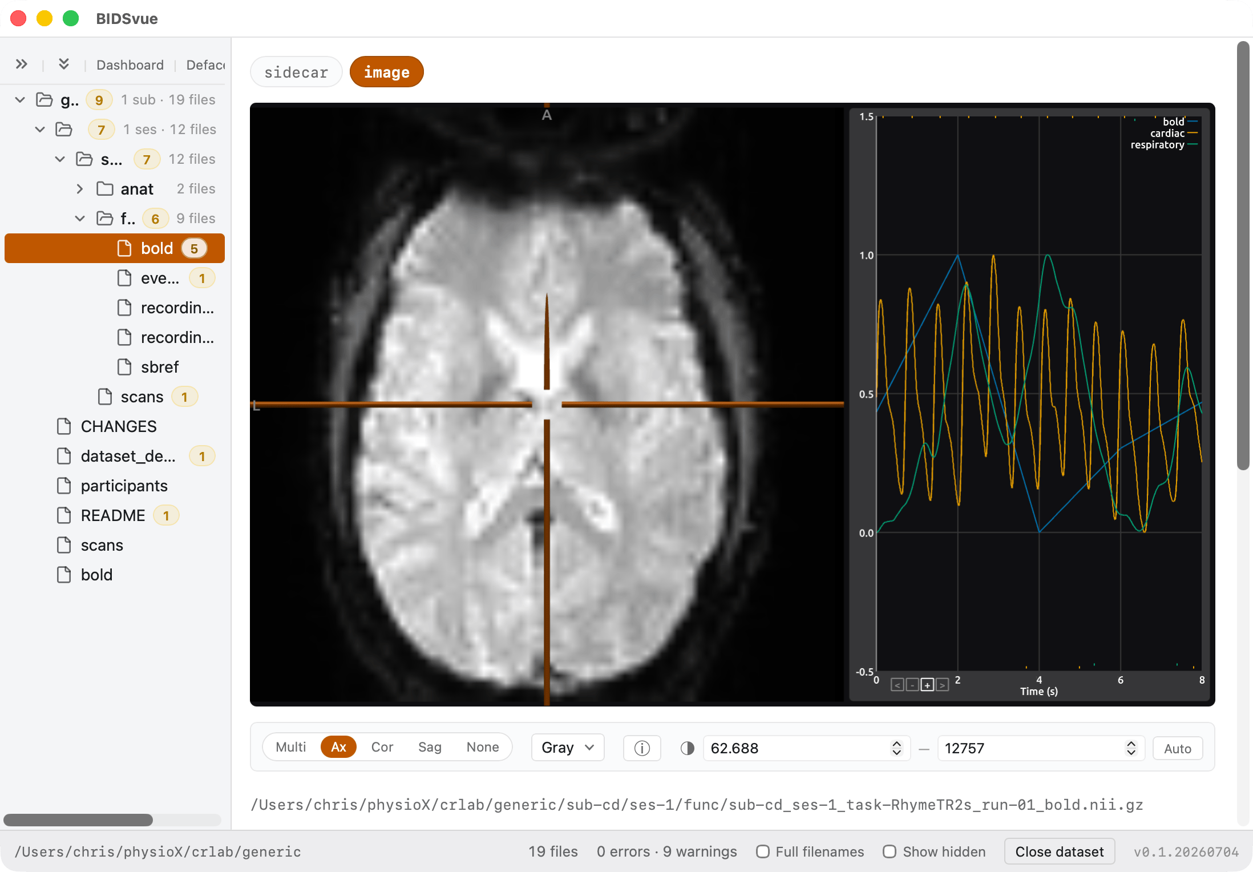
Task: Select the Sag sagittal view
Action: (430, 747)
